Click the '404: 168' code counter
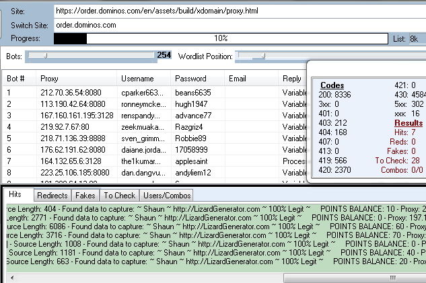The height and width of the screenshot is (283, 426). click(x=333, y=132)
